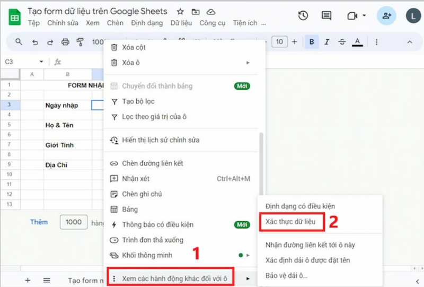Image resolution: width=424 pixels, height=287 pixels.
Task: Redo the last undone action
Action: click(x=50, y=42)
